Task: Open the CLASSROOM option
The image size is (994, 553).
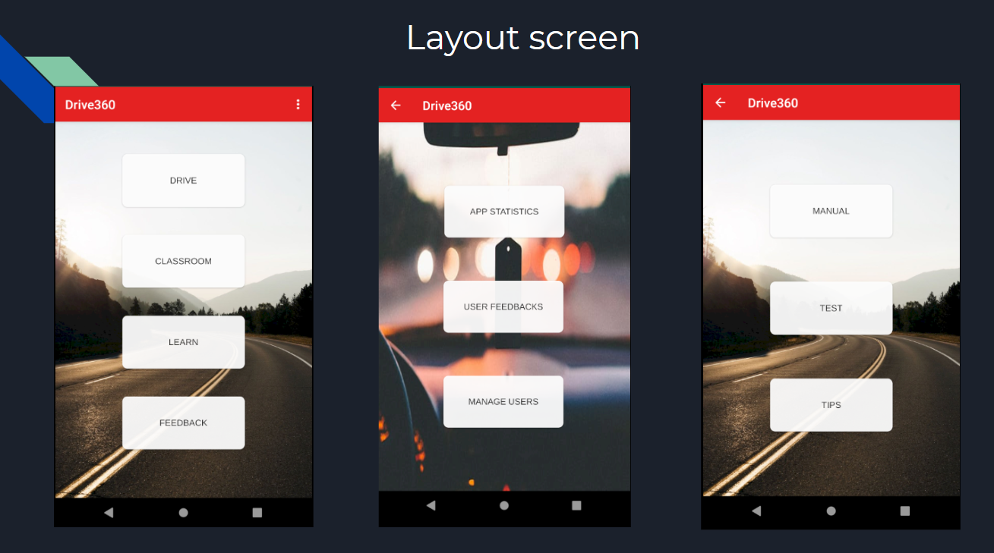Action: pyautogui.click(x=183, y=261)
